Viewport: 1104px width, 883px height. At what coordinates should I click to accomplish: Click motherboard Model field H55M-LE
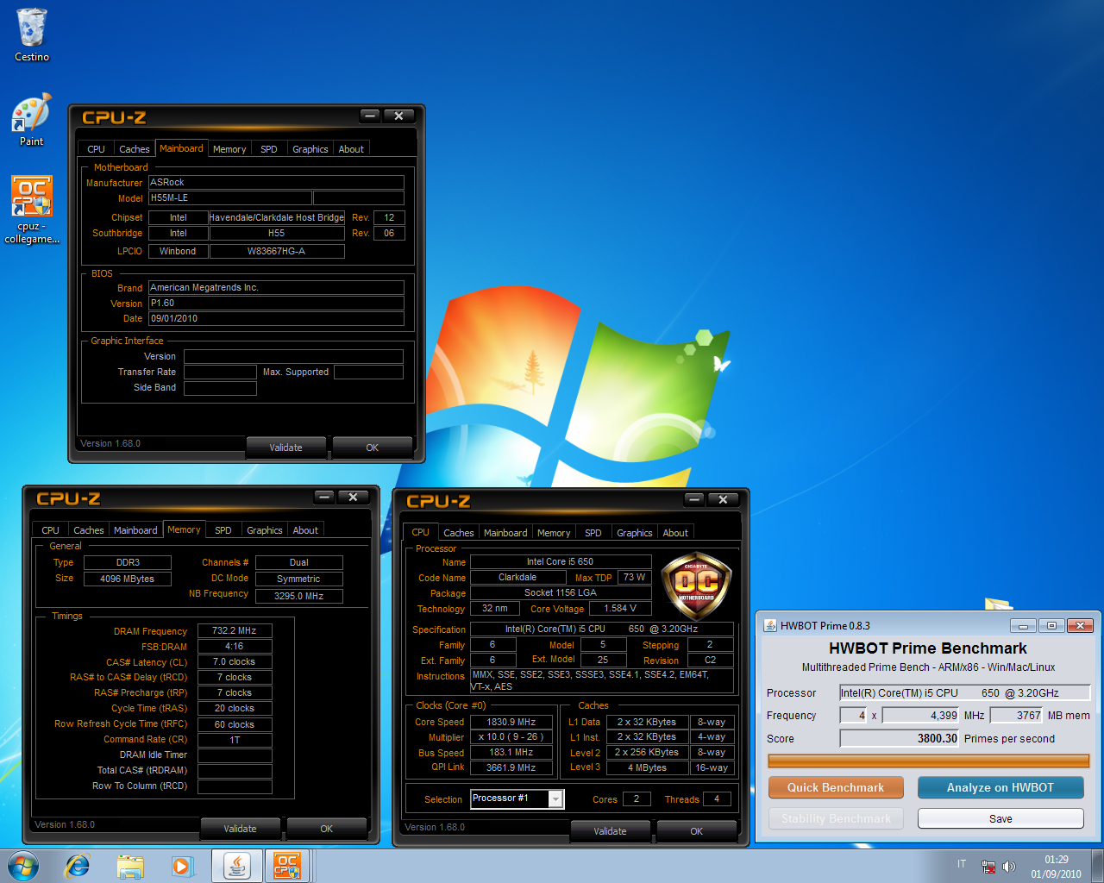pos(229,197)
